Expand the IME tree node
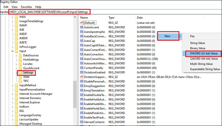Screen dimensions: 222x126 point(12,30)
